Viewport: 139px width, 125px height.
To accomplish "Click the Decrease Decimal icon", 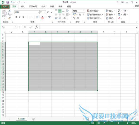I will point(78,18).
